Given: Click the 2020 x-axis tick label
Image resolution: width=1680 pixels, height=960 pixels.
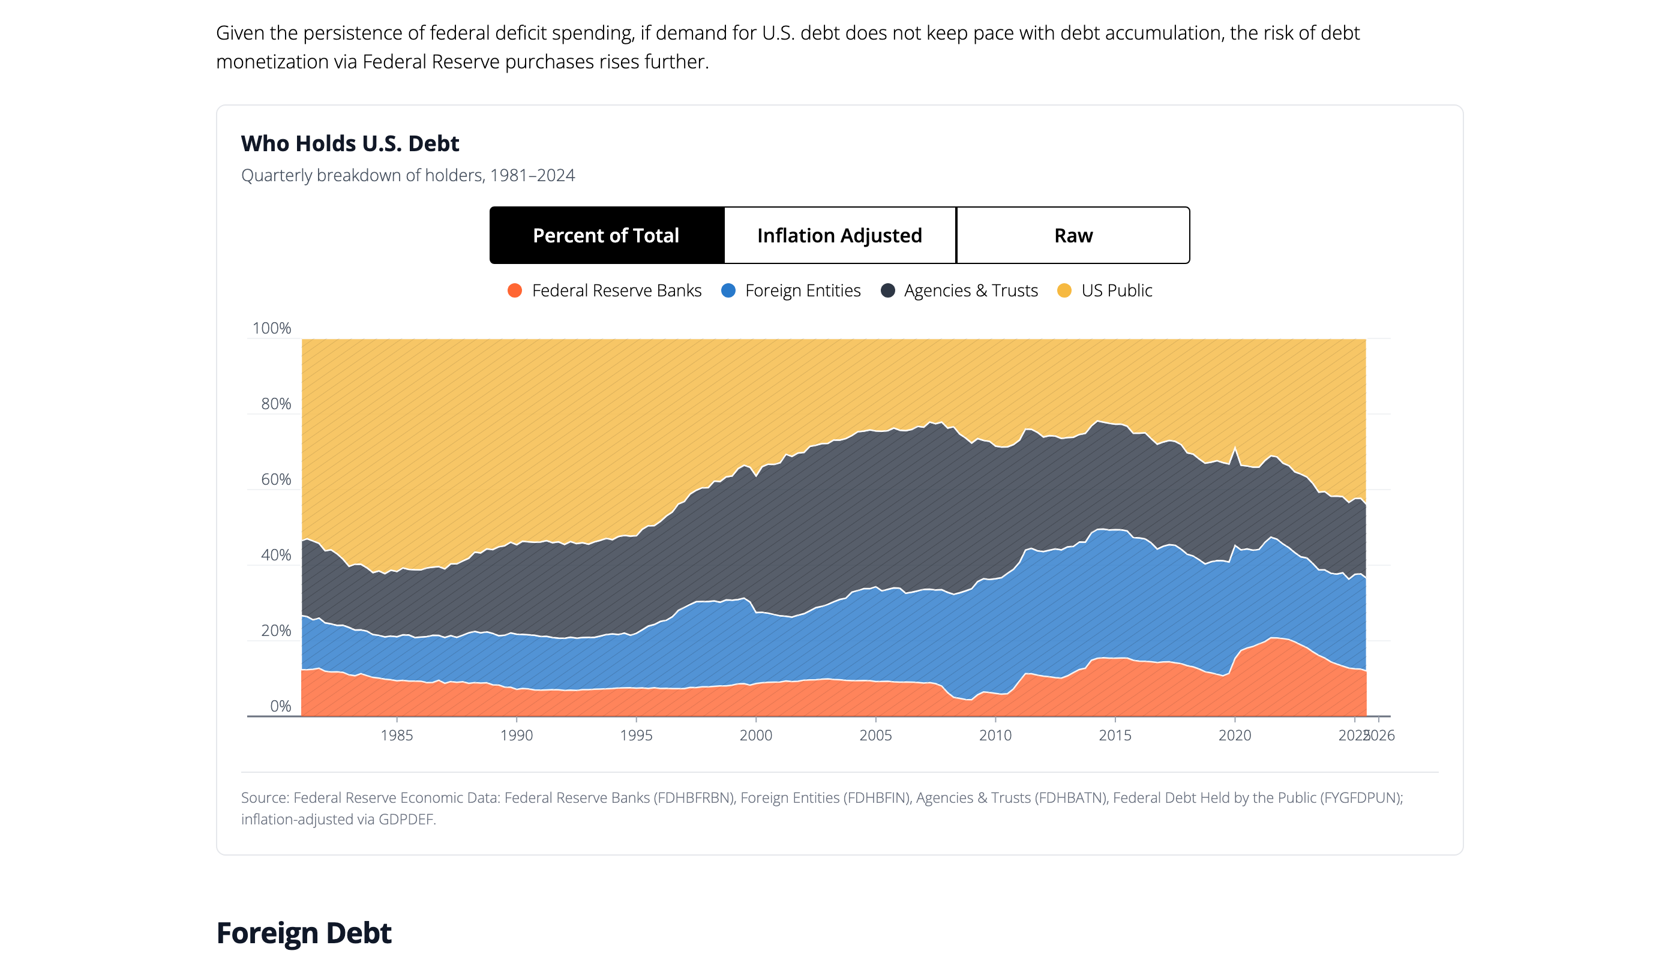Looking at the screenshot, I should click(x=1234, y=735).
